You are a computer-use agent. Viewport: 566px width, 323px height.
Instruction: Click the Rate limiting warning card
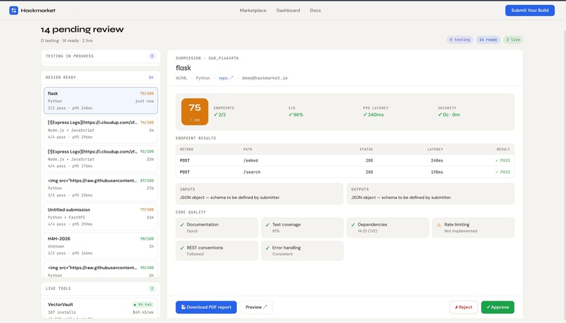tap(473, 228)
